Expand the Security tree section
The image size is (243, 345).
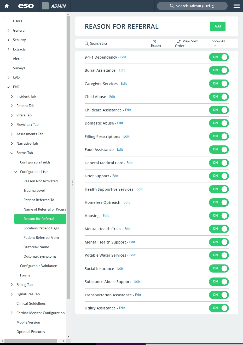coord(8,40)
